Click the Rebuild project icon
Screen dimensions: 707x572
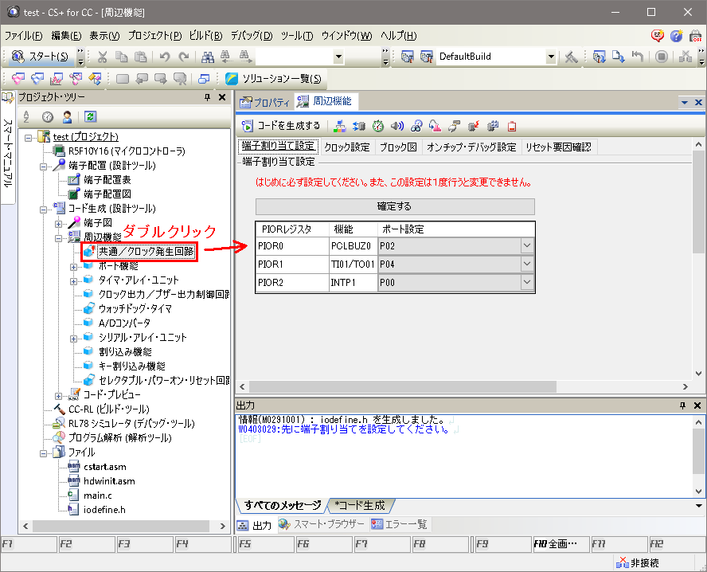point(426,57)
